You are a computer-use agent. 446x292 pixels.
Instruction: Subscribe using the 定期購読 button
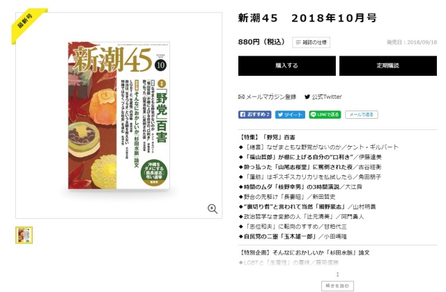pos(388,66)
